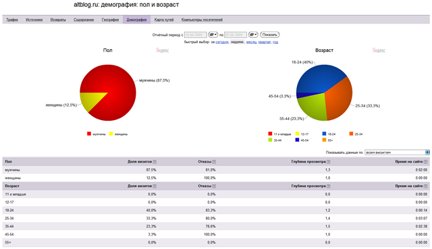Click the 55+ table row label

coord(8,242)
